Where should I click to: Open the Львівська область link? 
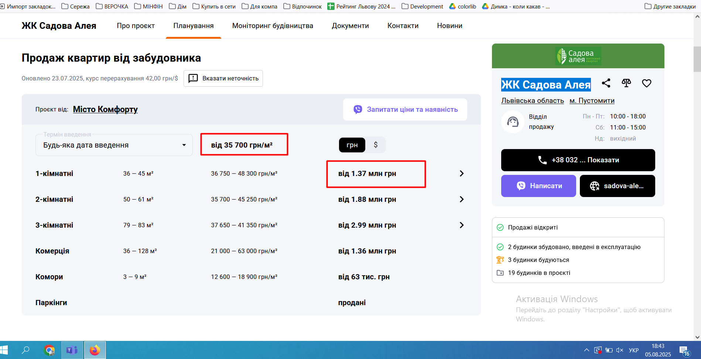[533, 100]
